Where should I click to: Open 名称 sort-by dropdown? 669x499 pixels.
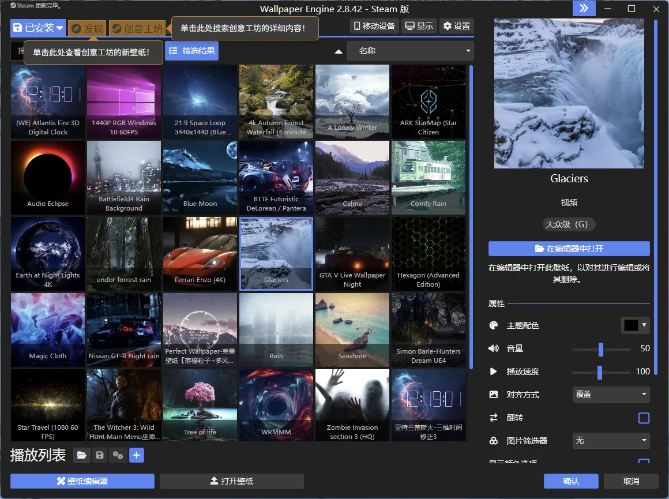click(x=411, y=51)
